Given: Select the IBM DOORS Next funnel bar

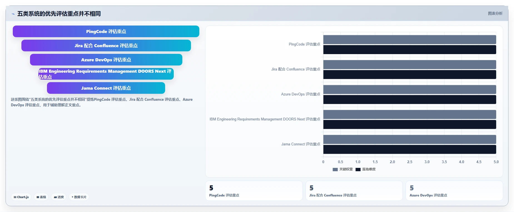Looking at the screenshot, I should [x=106, y=74].
